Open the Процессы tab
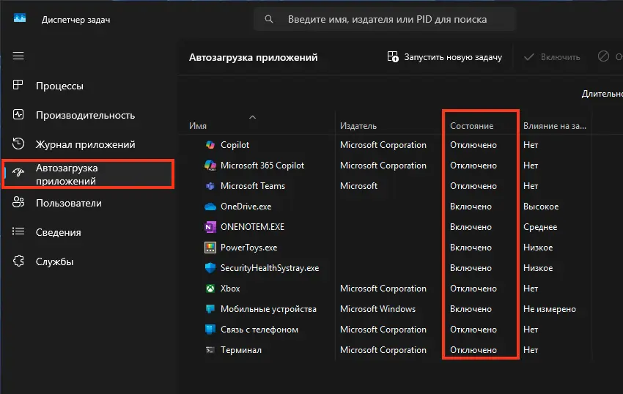Viewport: 623px width, 394px height. pyautogui.click(x=59, y=86)
